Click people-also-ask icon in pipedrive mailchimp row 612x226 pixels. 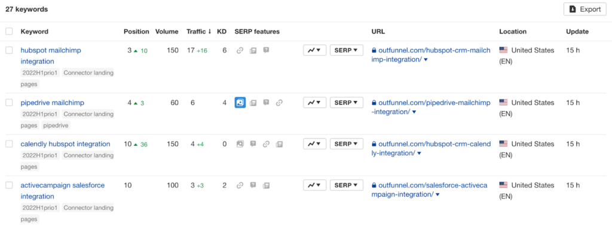[266, 102]
